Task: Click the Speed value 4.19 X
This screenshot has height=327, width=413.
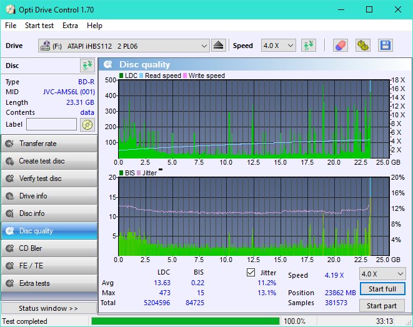Action: coord(334,275)
